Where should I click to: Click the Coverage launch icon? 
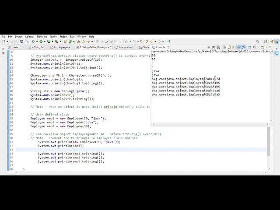49,42
